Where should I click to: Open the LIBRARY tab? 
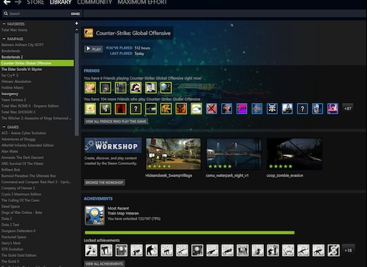(60, 2)
